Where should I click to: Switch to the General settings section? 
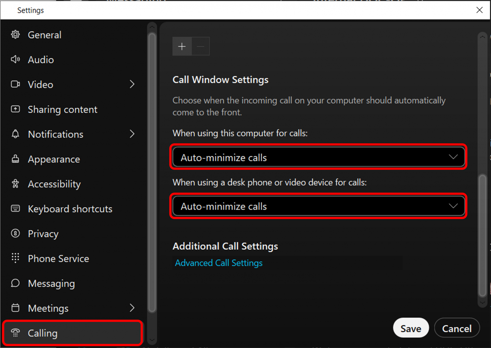pos(44,35)
